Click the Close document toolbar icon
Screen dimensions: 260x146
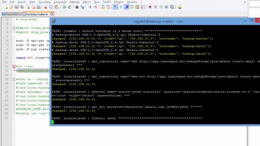click(x=28, y=7)
